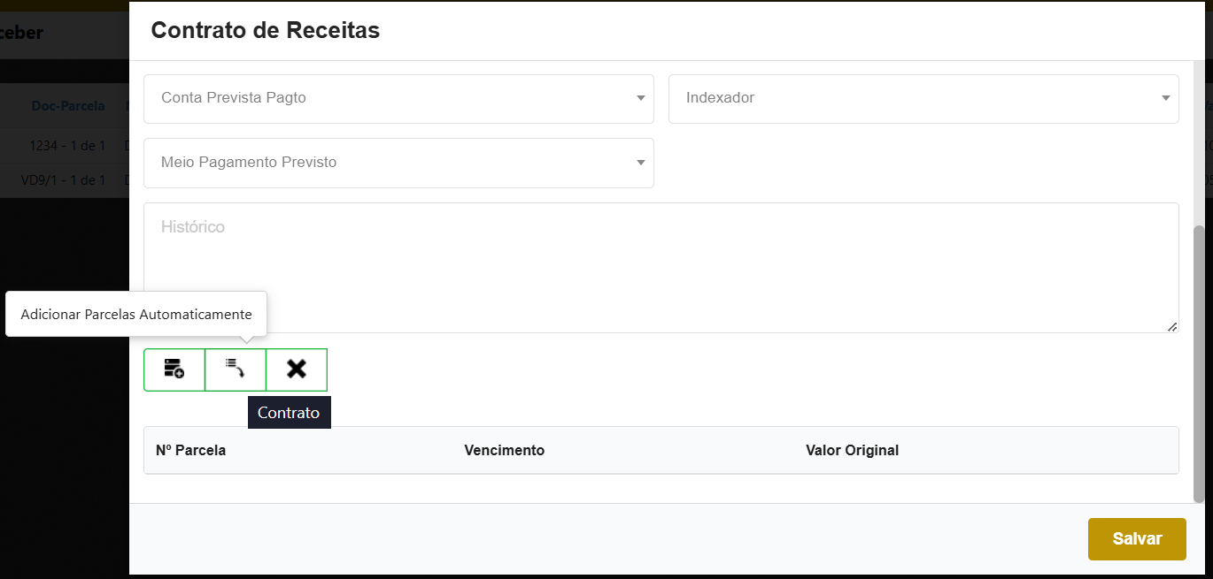Expand the Meio Pagamento Previsto dropdown arrow
1213x579 pixels.
pyautogui.click(x=640, y=163)
